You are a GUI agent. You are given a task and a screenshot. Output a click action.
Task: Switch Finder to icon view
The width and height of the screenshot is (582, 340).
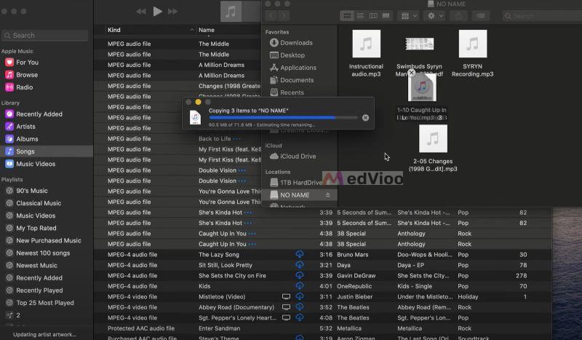click(347, 15)
